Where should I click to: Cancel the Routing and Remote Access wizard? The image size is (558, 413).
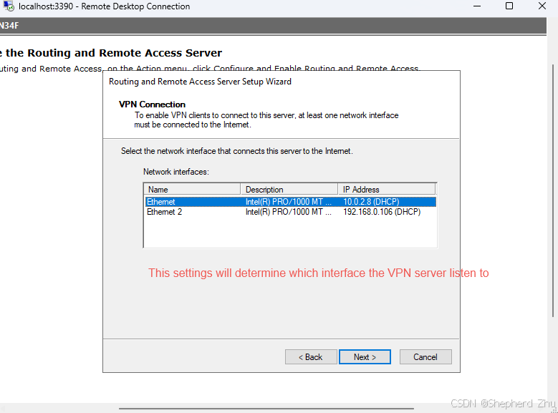click(x=425, y=356)
